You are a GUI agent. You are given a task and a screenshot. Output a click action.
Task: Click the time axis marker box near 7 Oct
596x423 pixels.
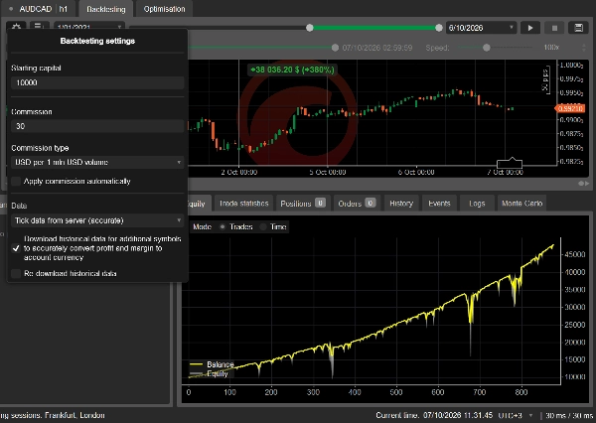(x=510, y=164)
